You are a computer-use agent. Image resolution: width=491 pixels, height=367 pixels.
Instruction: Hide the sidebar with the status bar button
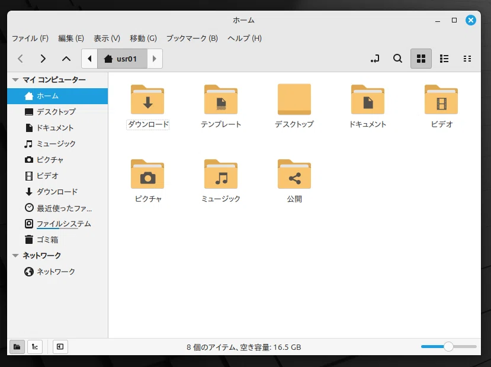(x=60, y=347)
